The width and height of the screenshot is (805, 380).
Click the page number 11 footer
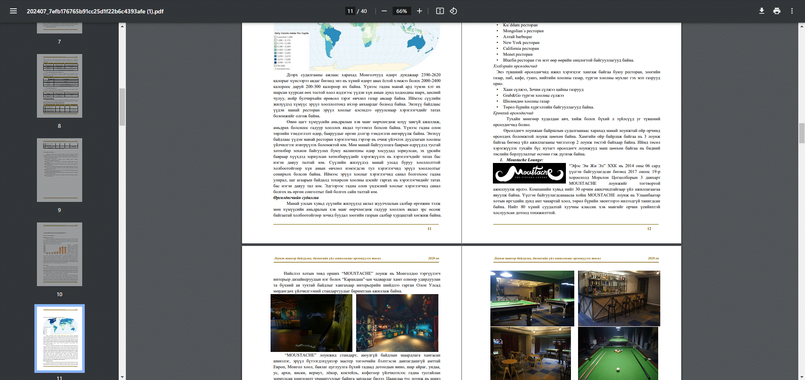429,229
